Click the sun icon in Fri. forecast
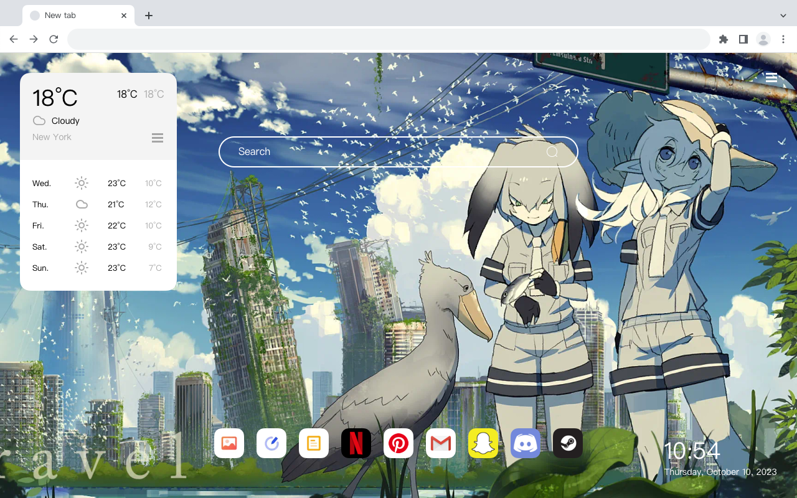The width and height of the screenshot is (797, 498). (x=82, y=225)
